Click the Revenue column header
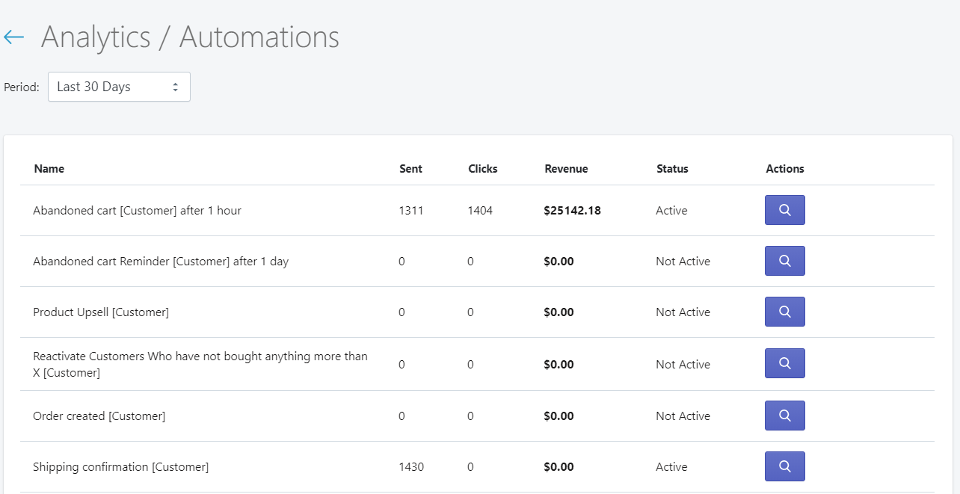Screen dimensions: 960x494 click(566, 169)
